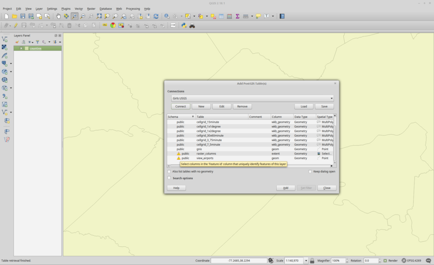This screenshot has height=265, width=434.
Task: Open the Magnifier percentage dropdown
Action: tap(348, 261)
